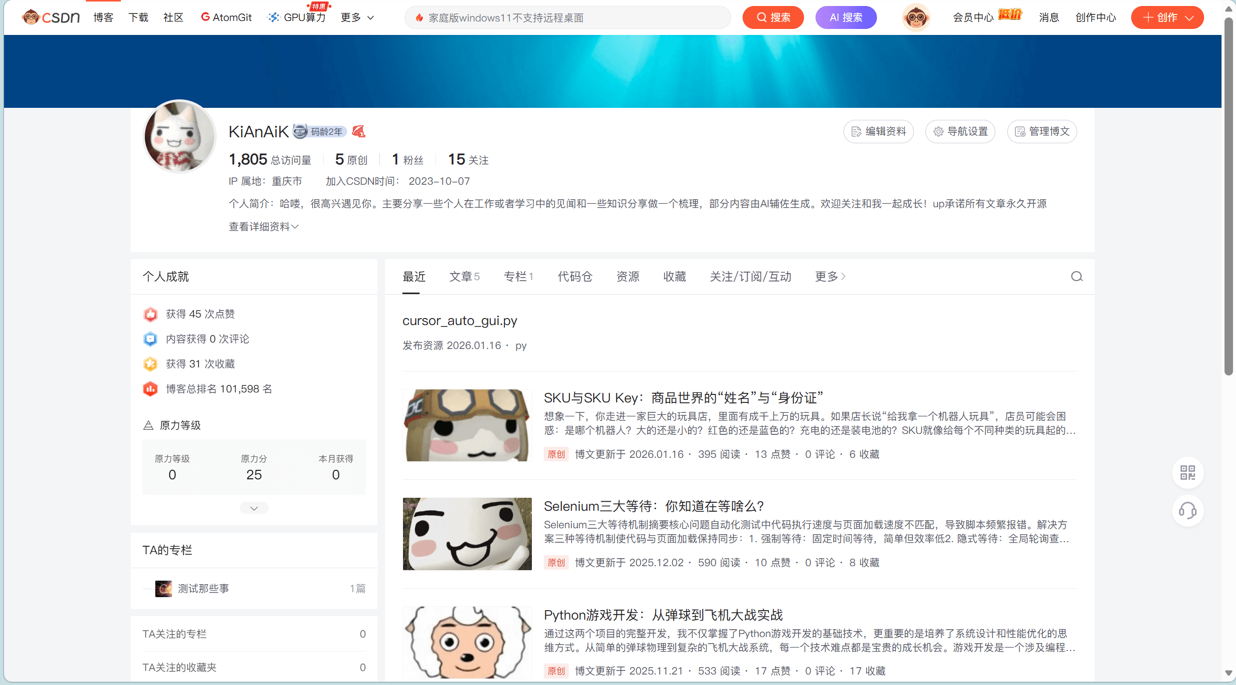1236x685 pixels.
Task: Open 会员中心 link
Action: (x=973, y=17)
